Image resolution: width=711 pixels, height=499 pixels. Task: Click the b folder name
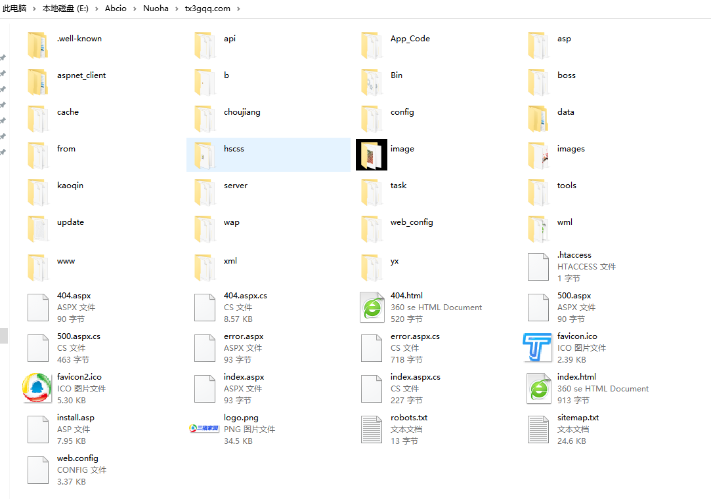pos(226,75)
